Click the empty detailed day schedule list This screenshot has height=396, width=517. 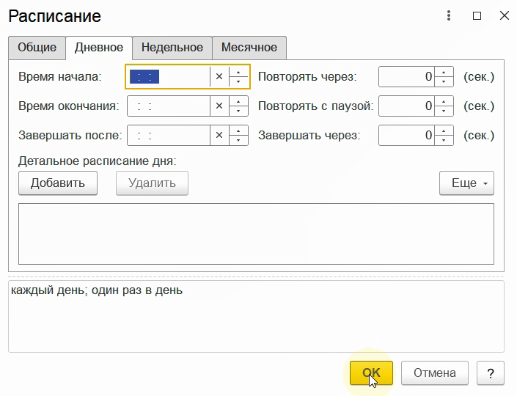(x=256, y=233)
